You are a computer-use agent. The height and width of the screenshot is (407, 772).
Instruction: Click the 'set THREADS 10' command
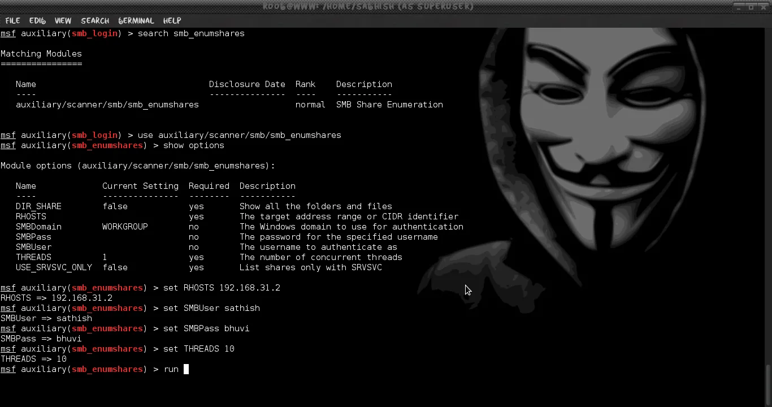pos(199,349)
